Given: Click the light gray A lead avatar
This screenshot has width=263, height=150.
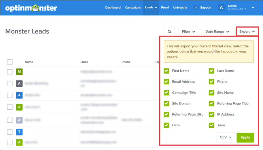Looking at the screenshot, I should point(19,120).
